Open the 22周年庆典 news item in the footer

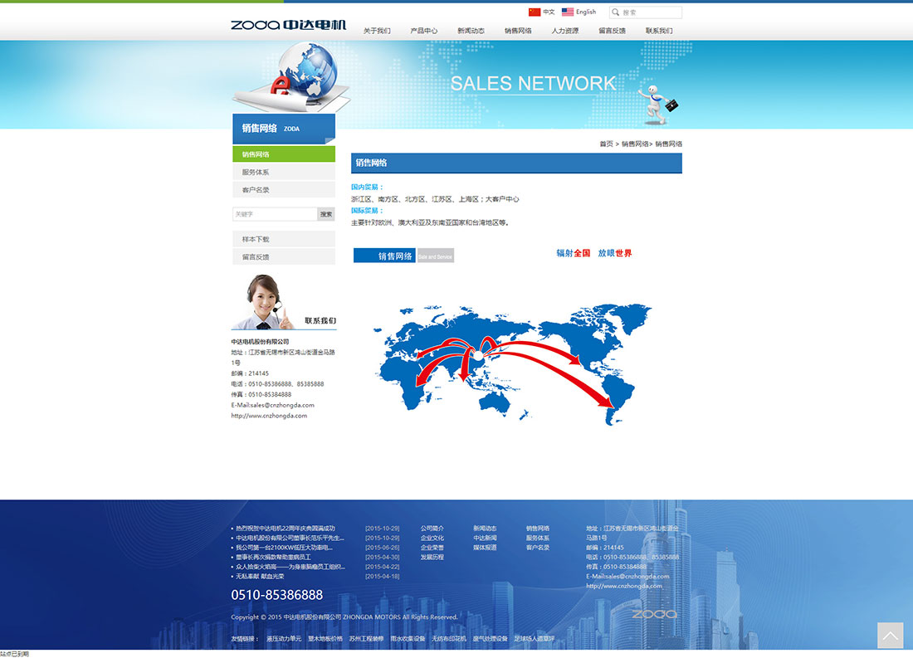click(x=286, y=529)
